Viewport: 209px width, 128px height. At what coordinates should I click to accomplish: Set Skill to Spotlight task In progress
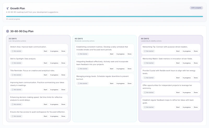(54, 63)
